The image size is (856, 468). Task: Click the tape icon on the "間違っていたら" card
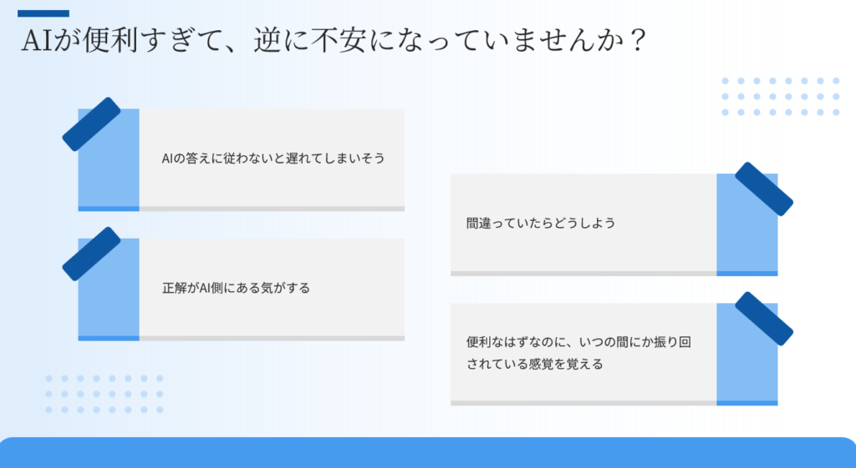[x=763, y=189]
